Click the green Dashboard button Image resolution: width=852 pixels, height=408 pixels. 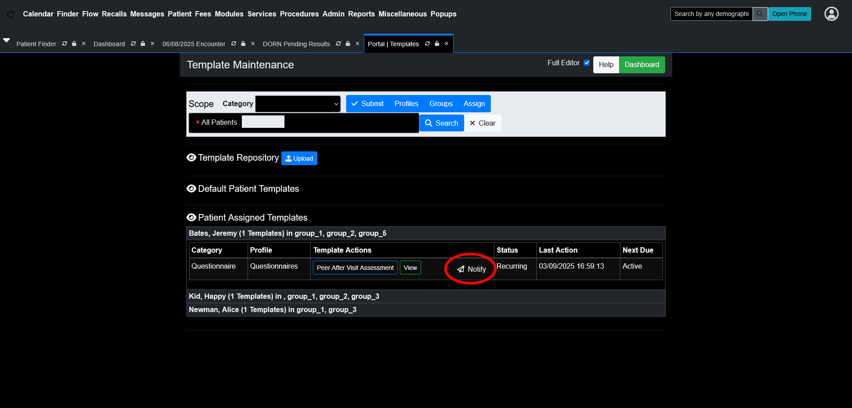point(642,65)
